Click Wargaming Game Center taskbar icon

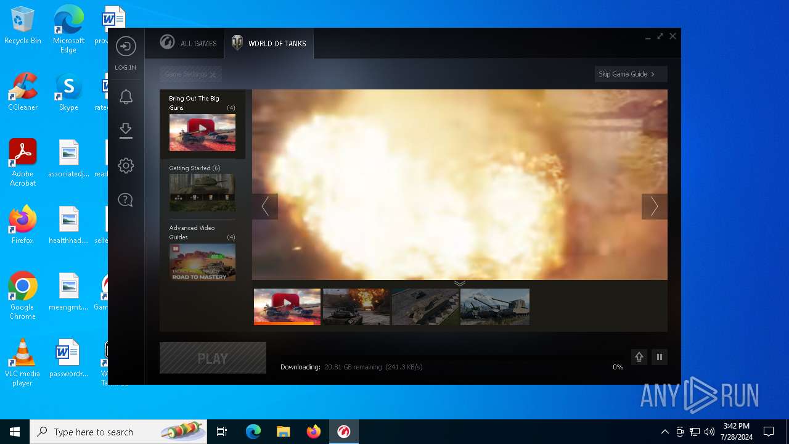[x=344, y=432]
